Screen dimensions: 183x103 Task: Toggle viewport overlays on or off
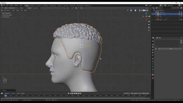(x=135, y=10)
